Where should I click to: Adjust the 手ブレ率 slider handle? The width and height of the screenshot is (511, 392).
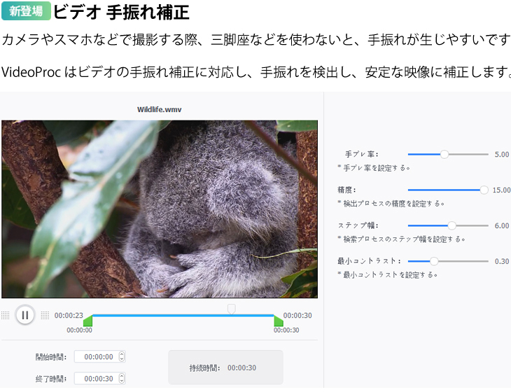click(444, 155)
